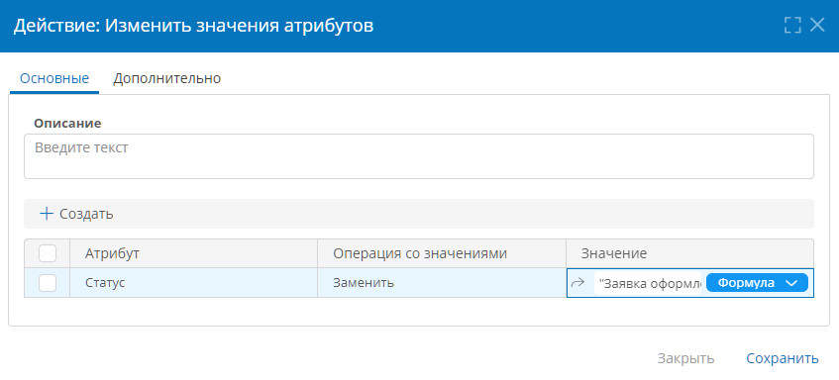Click the Сохранить button
The height and width of the screenshot is (380, 839).
tap(783, 358)
